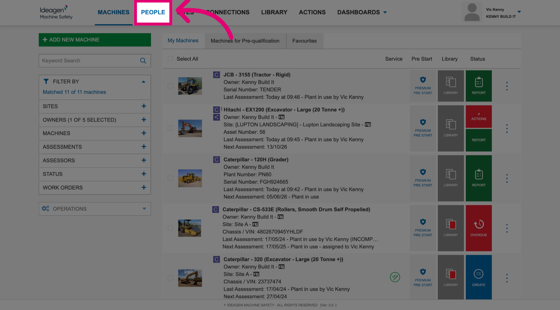The height and width of the screenshot is (310, 560).
Task: Open Premium Pre Start for Caterpillar 120H
Action: click(x=423, y=178)
